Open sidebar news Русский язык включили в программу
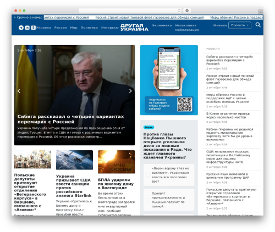 click(x=228, y=176)
